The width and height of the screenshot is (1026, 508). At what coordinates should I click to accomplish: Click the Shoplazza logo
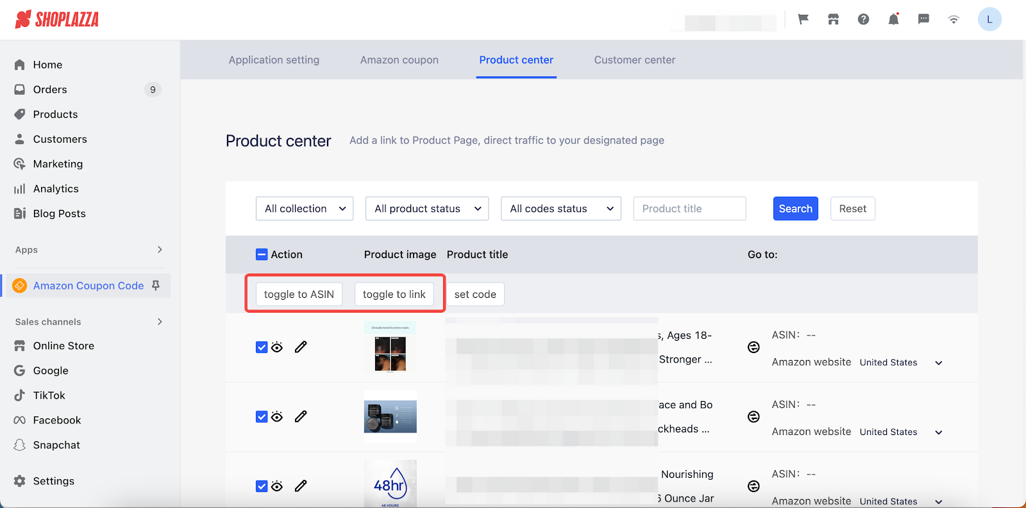coord(57,19)
